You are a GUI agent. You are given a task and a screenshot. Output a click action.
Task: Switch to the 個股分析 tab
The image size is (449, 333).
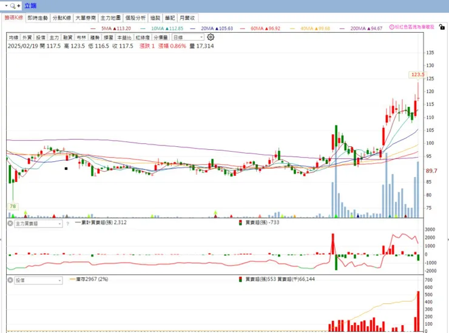(x=135, y=18)
